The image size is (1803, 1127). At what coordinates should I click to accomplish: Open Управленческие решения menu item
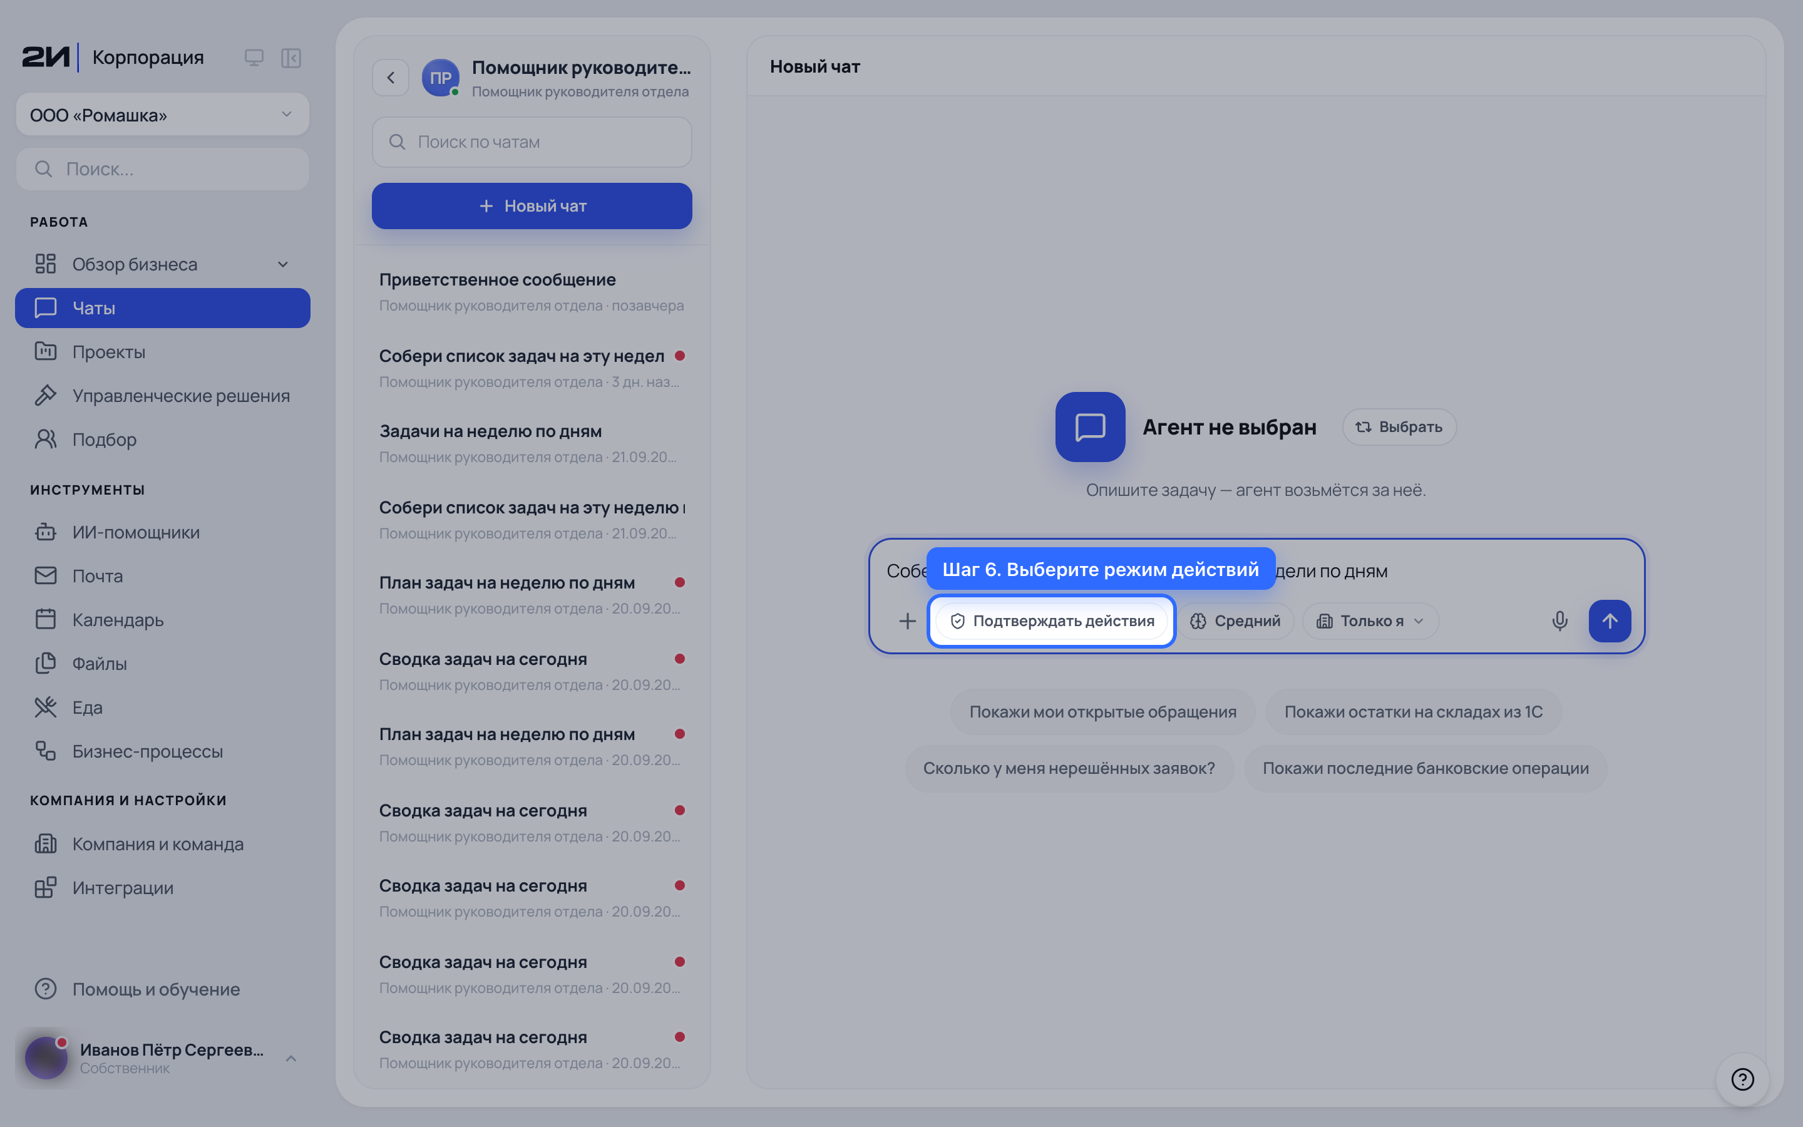pos(162,396)
